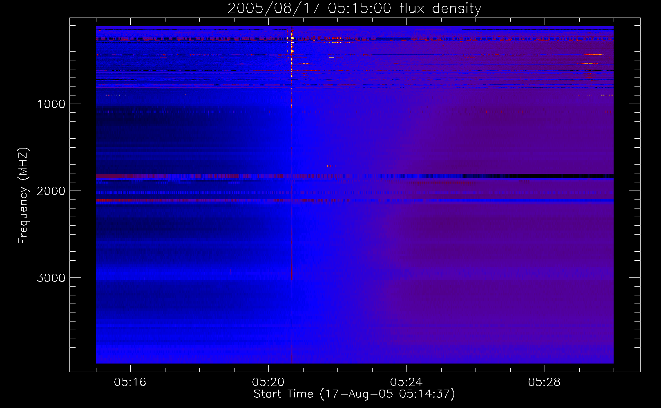
Task: Click the 05:24 time tick label
Action: 406,382
